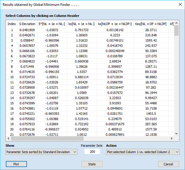Select the S-Deviation cell 0.0724733
The height and width of the screenshot is (170, 185).
(27, 77)
